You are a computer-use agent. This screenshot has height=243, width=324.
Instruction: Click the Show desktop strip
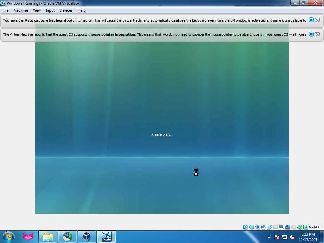tap(322, 237)
